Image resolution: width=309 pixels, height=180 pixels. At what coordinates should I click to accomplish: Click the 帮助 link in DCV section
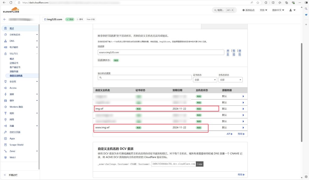[x=241, y=175]
